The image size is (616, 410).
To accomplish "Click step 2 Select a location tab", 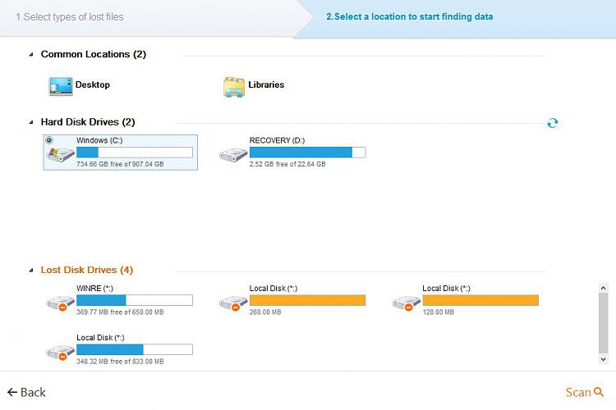I will coord(409,16).
